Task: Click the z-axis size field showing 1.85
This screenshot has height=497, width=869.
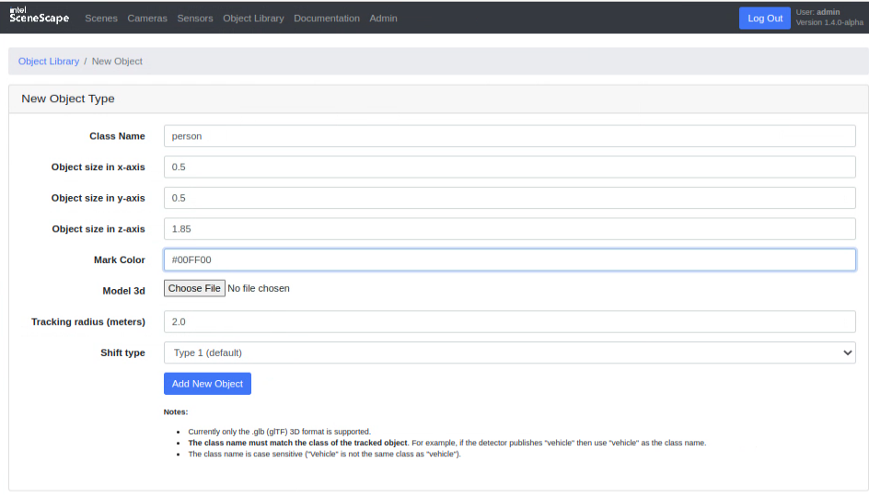Action: (509, 229)
